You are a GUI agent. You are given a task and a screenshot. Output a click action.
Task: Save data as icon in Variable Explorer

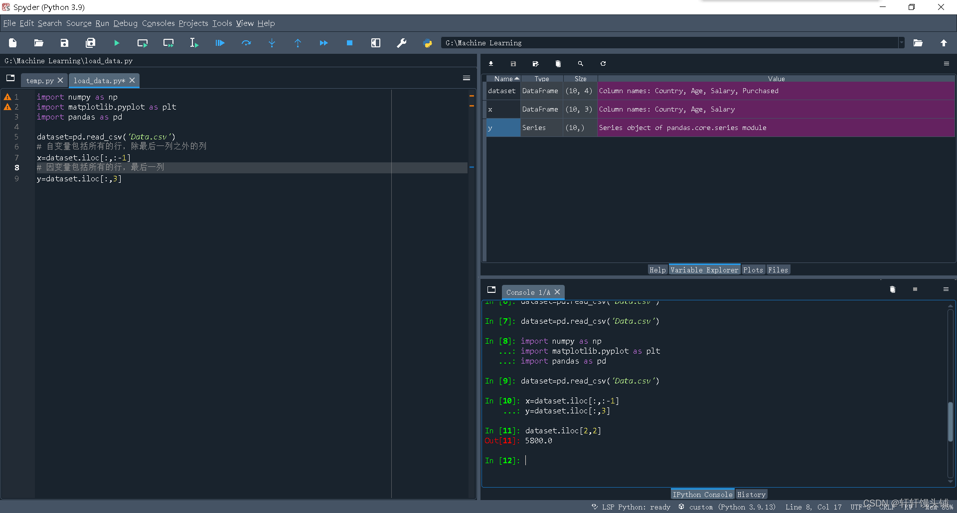(536, 64)
